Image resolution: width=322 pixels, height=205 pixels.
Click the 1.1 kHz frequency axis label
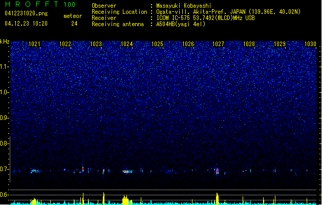click(x=4, y=67)
